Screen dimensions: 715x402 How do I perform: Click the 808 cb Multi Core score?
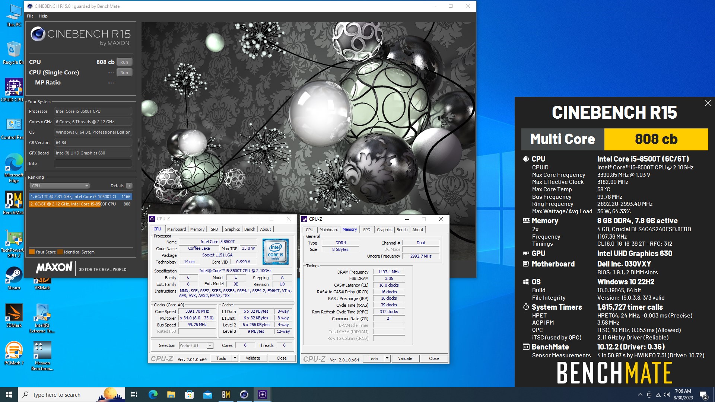pos(656,139)
